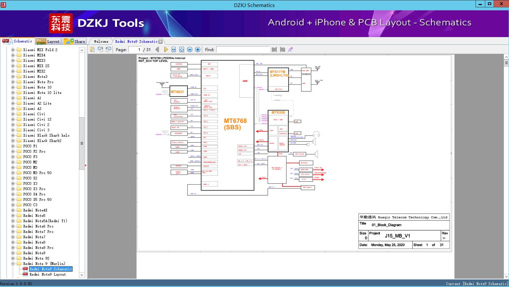Click the Version:1.0.0.52 status bar text
Screen dimensions: 509x287
[16, 284]
